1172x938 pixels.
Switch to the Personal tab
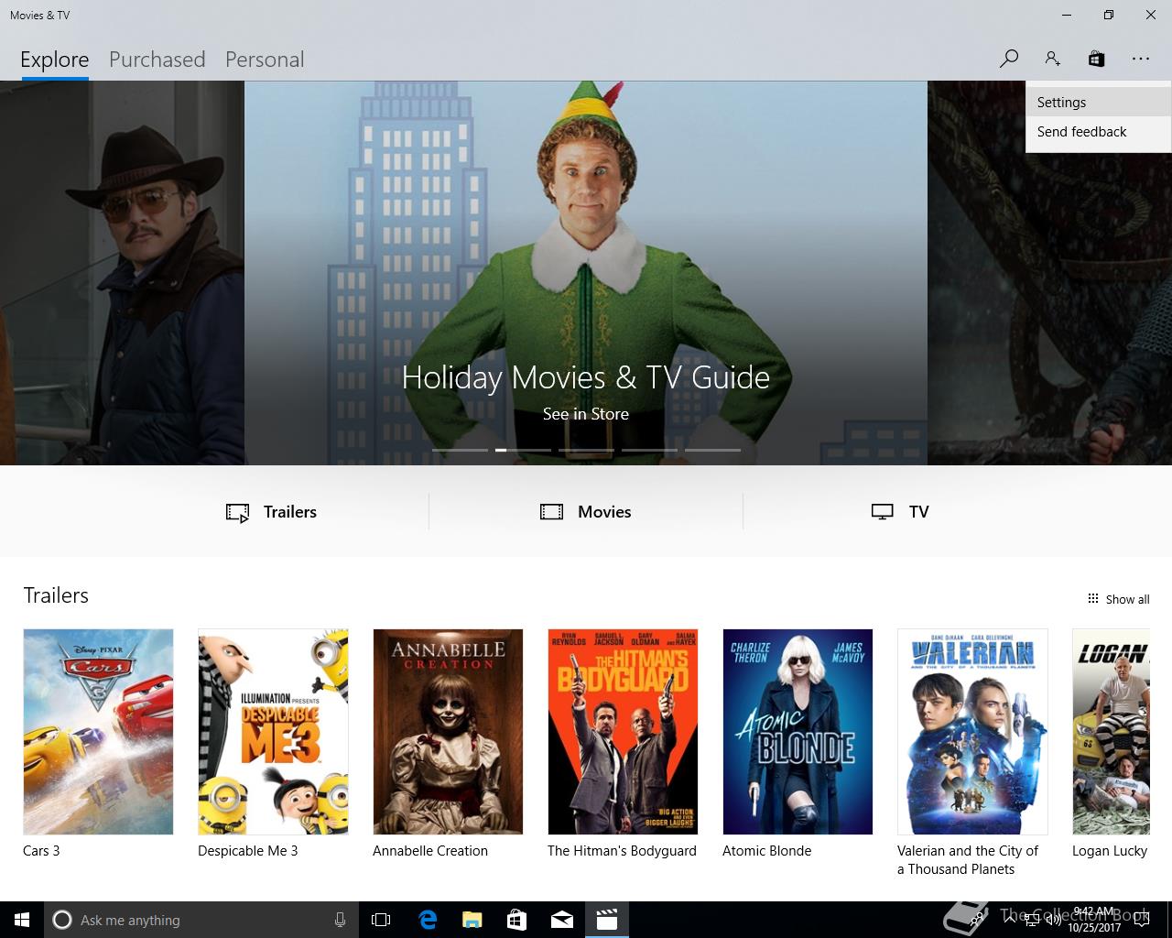(265, 60)
